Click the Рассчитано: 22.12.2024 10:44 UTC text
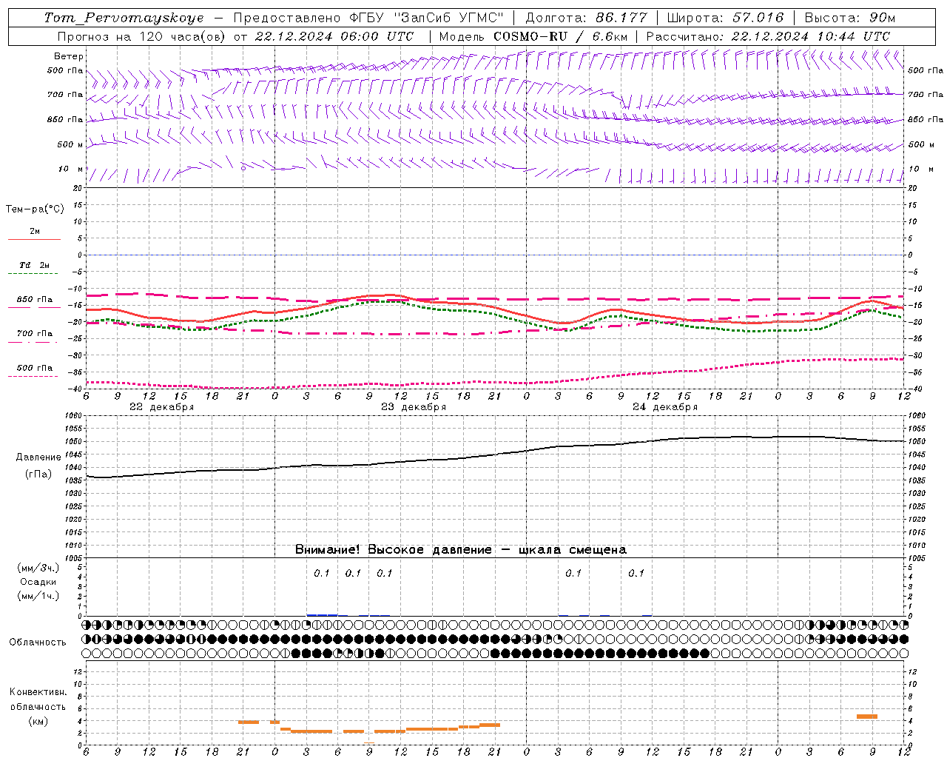The width and height of the screenshot is (947, 758). 768,36
